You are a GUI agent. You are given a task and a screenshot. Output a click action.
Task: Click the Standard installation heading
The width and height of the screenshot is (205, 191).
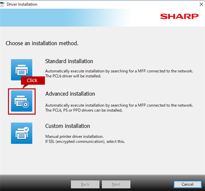tap(69, 61)
